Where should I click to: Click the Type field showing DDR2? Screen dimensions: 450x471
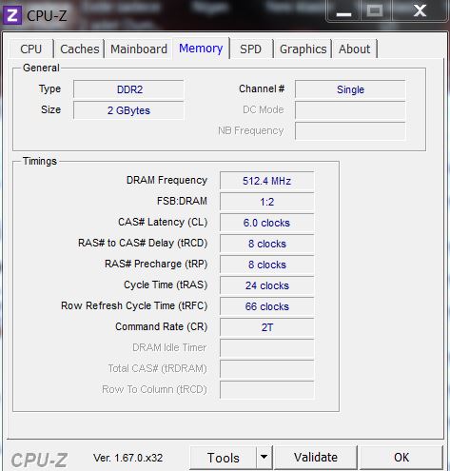pyautogui.click(x=128, y=89)
